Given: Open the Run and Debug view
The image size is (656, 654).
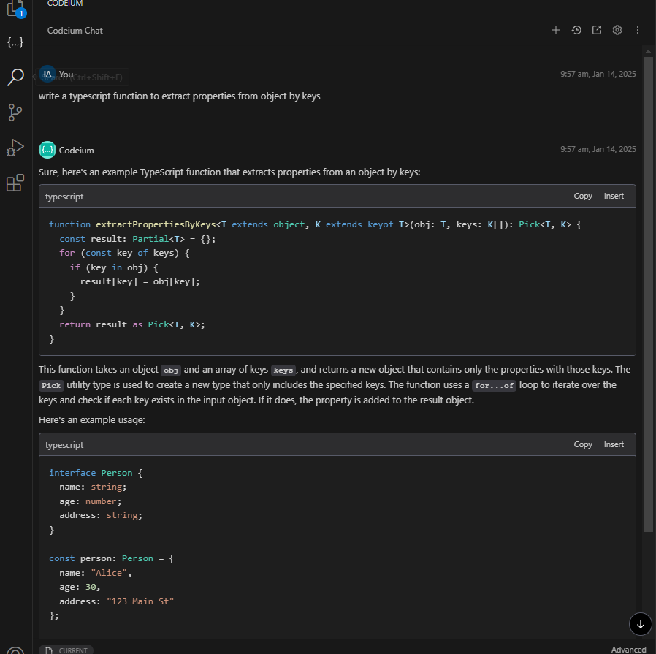Looking at the screenshot, I should 15,148.
